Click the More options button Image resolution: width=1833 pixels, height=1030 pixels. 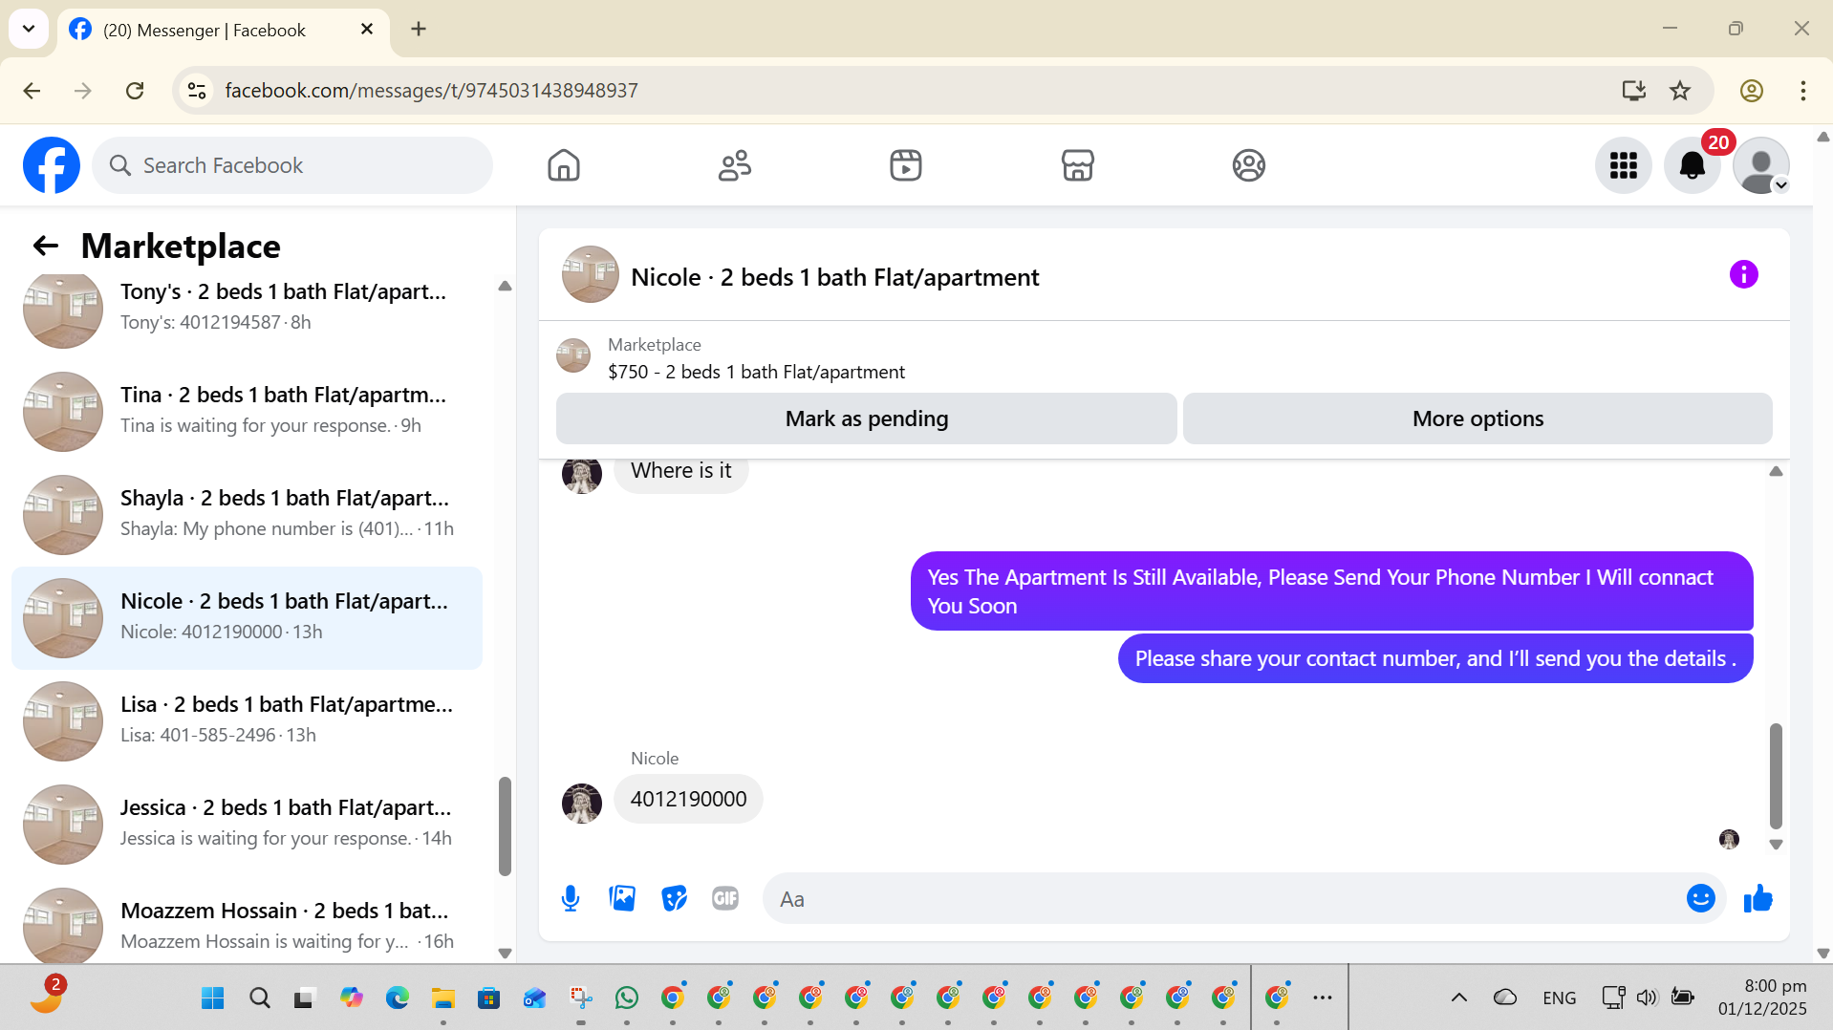(1477, 418)
